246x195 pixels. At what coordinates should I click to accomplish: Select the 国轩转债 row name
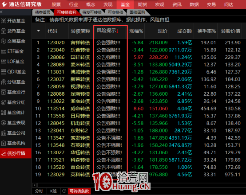pyautogui.click(x=80, y=57)
